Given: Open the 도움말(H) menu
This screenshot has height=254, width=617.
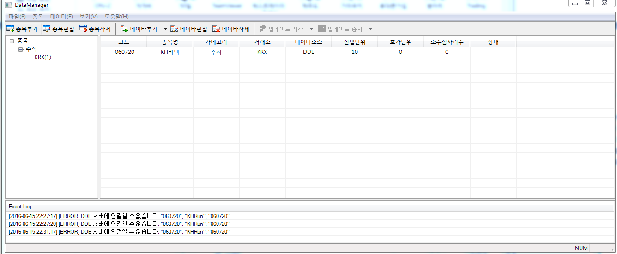Looking at the screenshot, I should [x=116, y=17].
